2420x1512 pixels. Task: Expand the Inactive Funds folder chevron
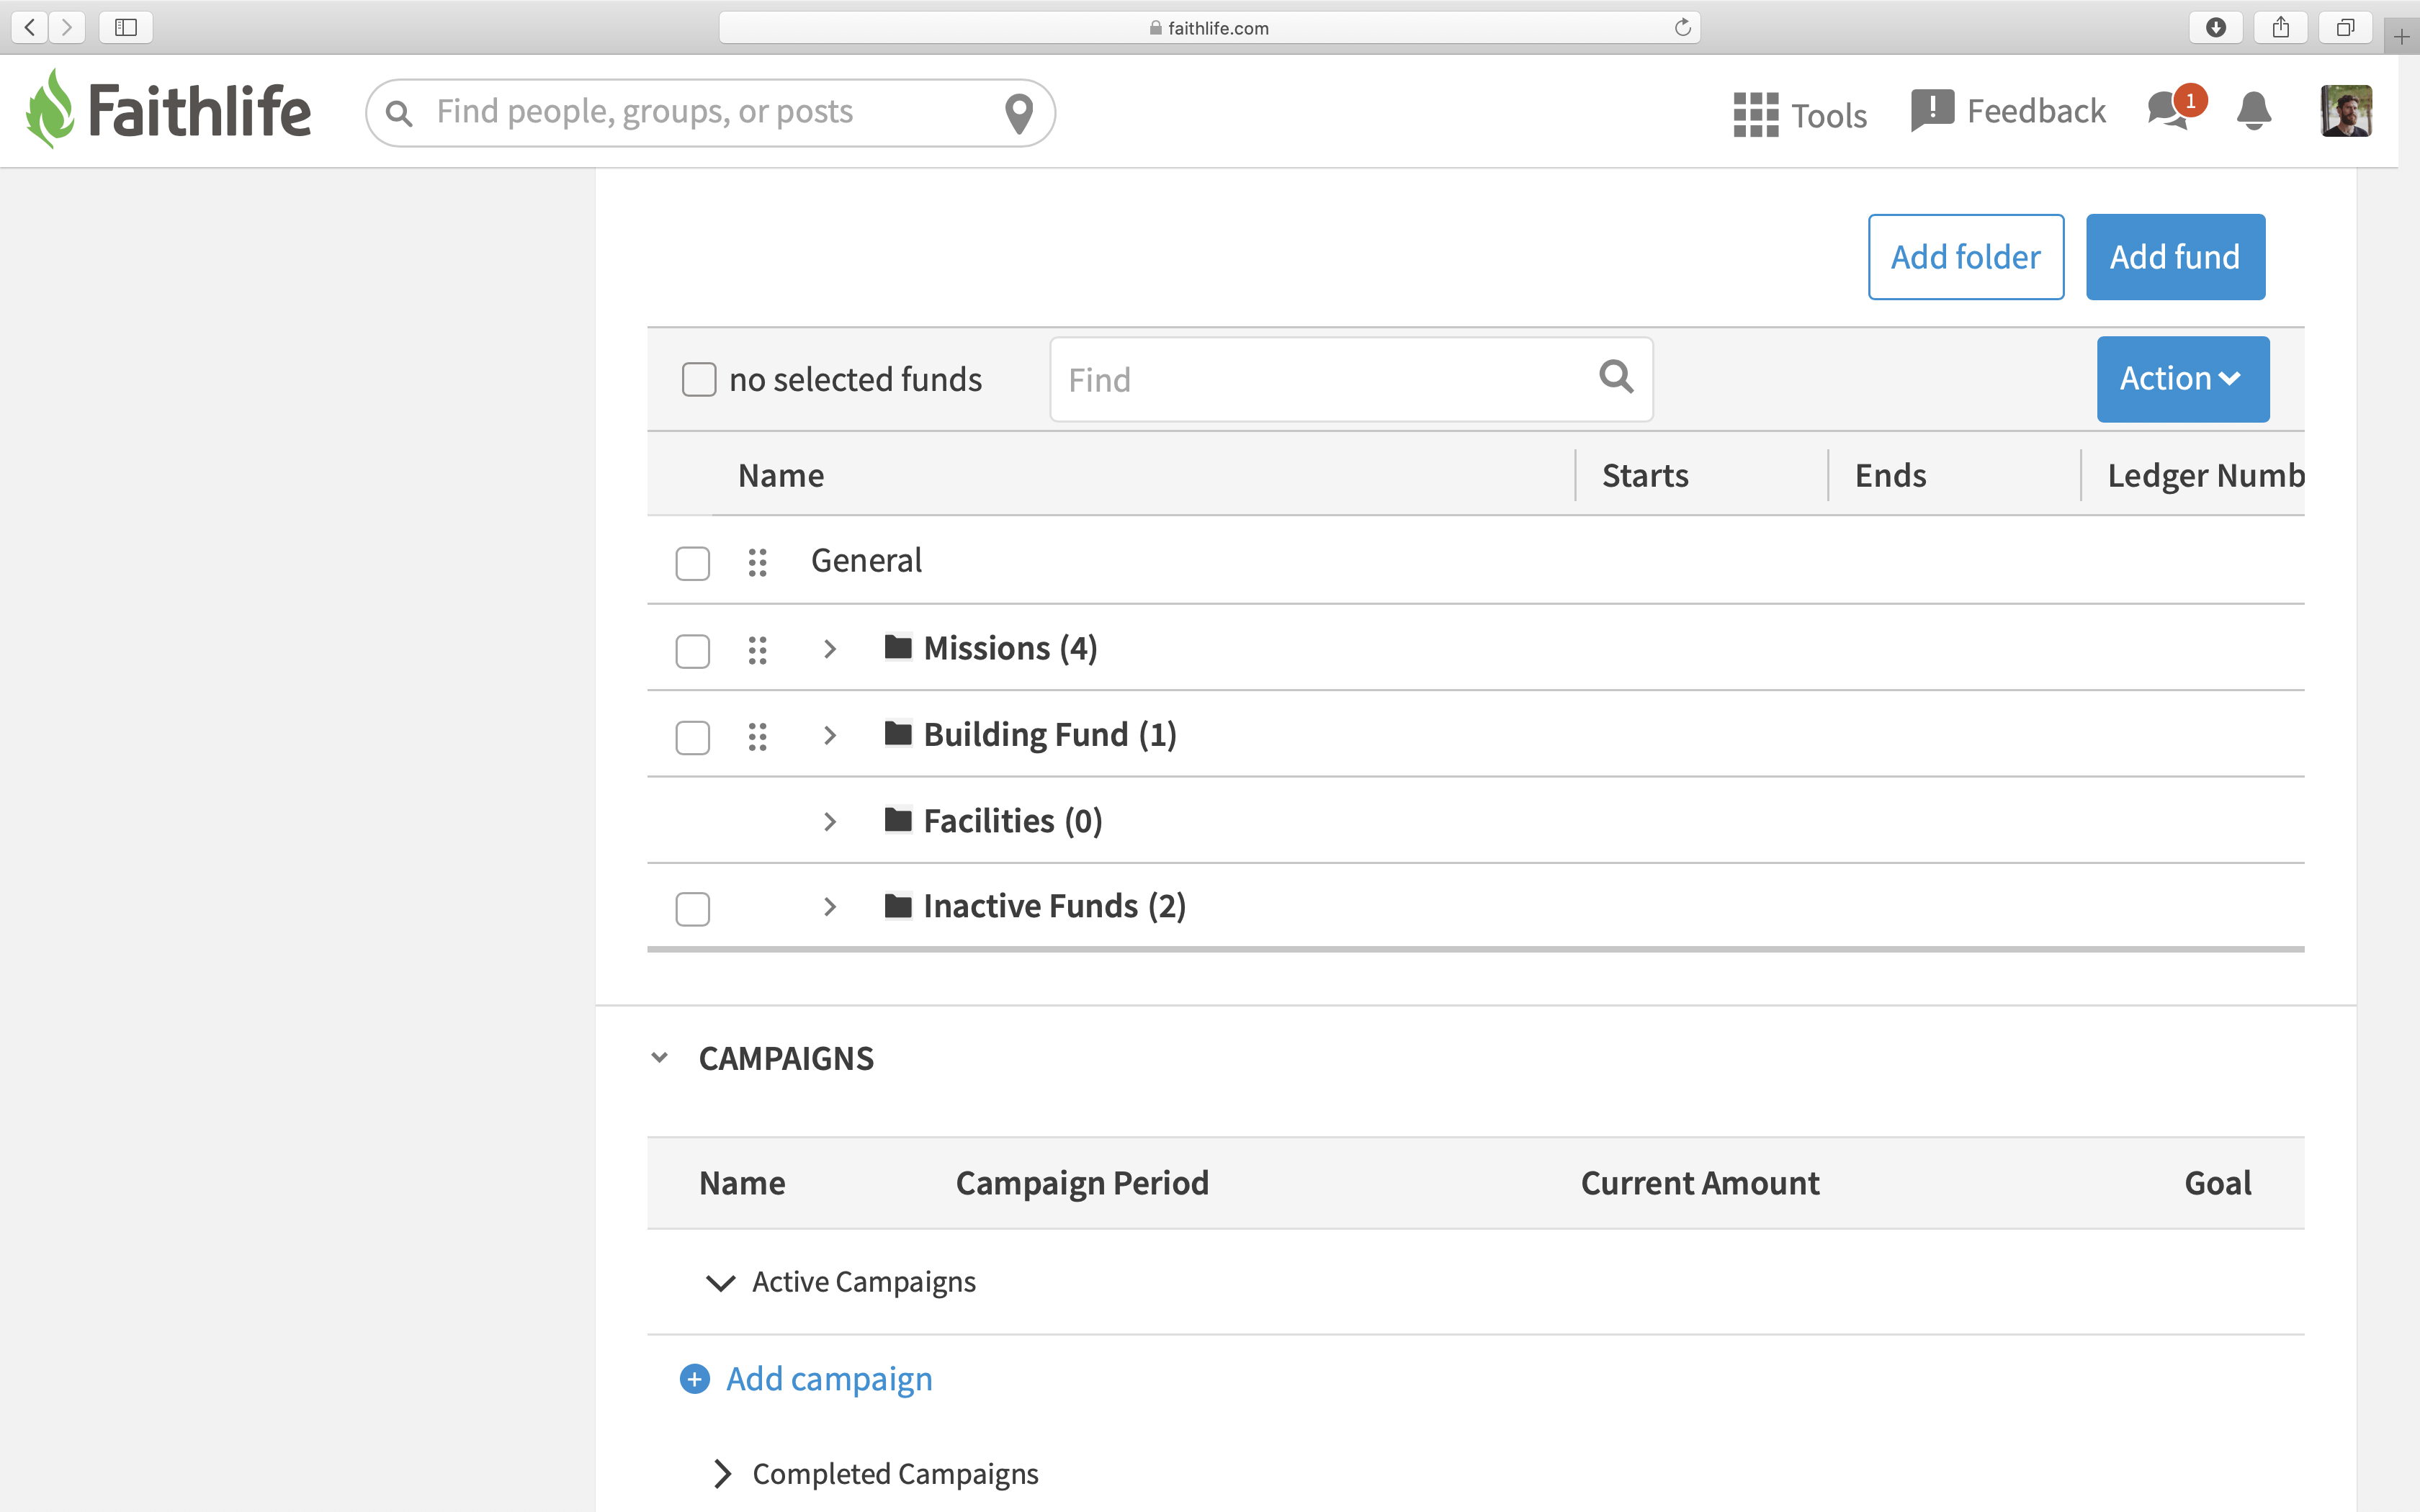(829, 907)
